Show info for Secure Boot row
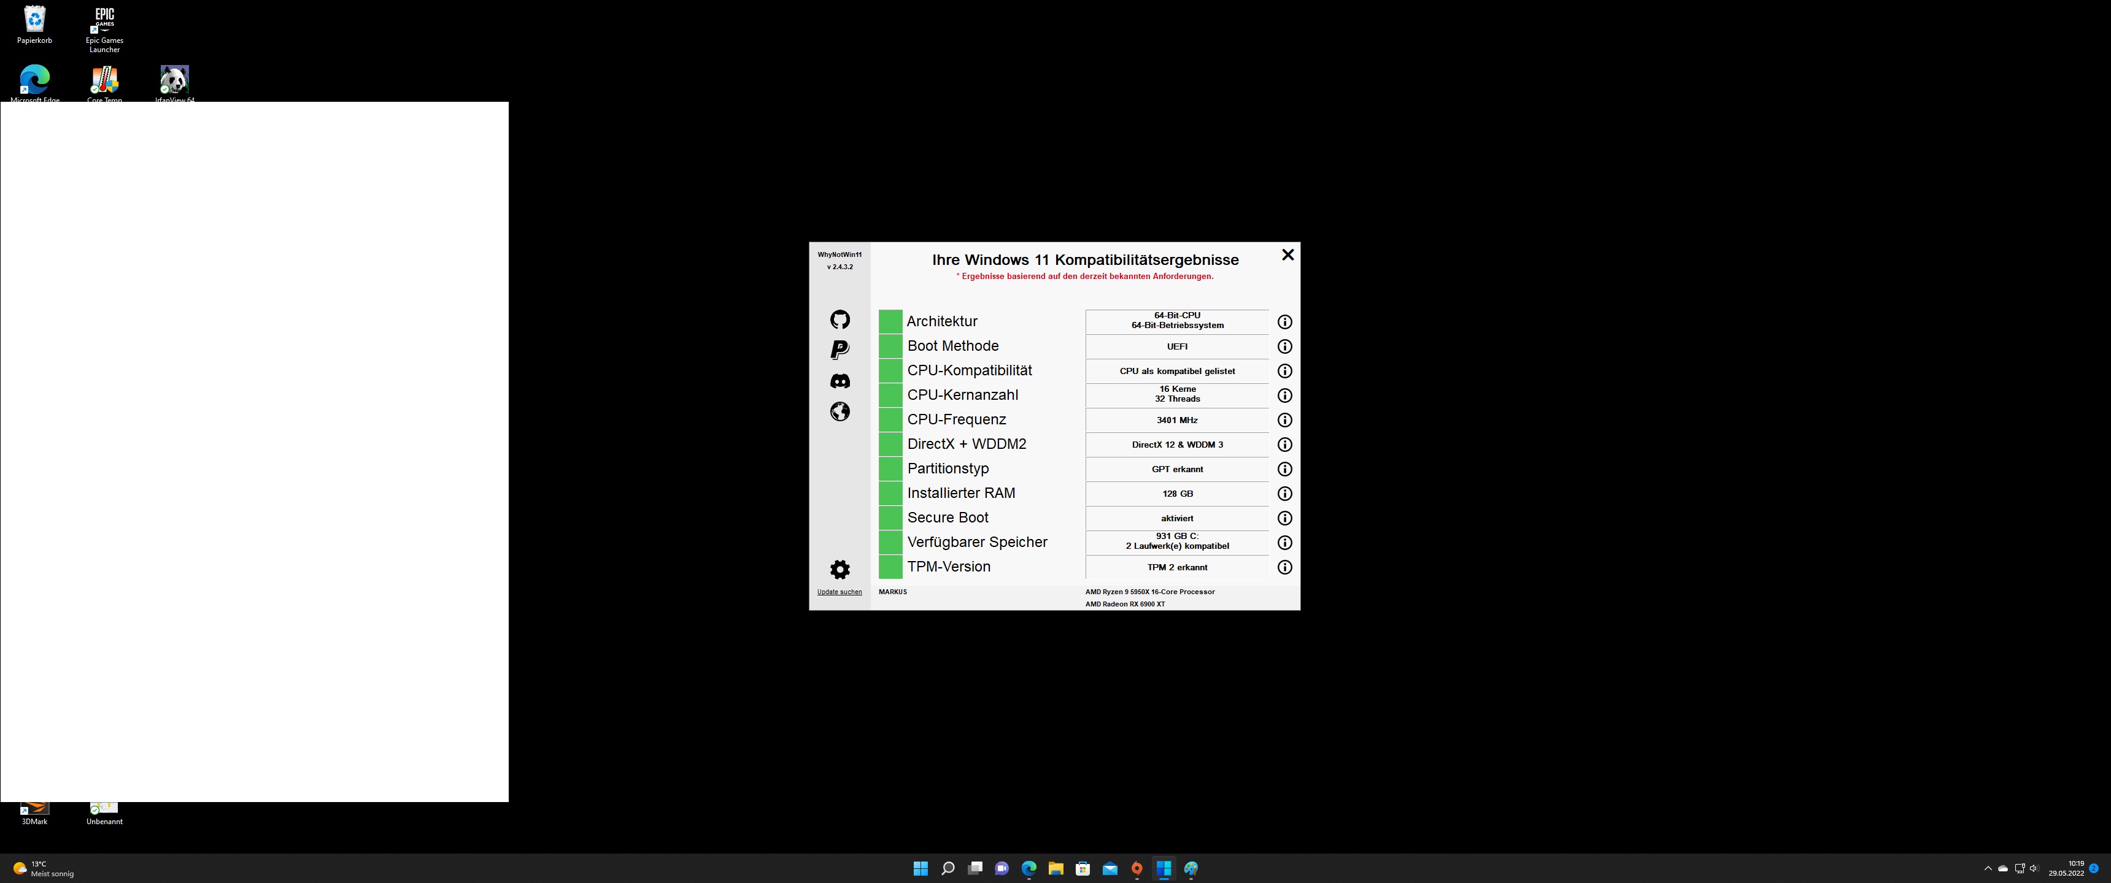 (1285, 519)
